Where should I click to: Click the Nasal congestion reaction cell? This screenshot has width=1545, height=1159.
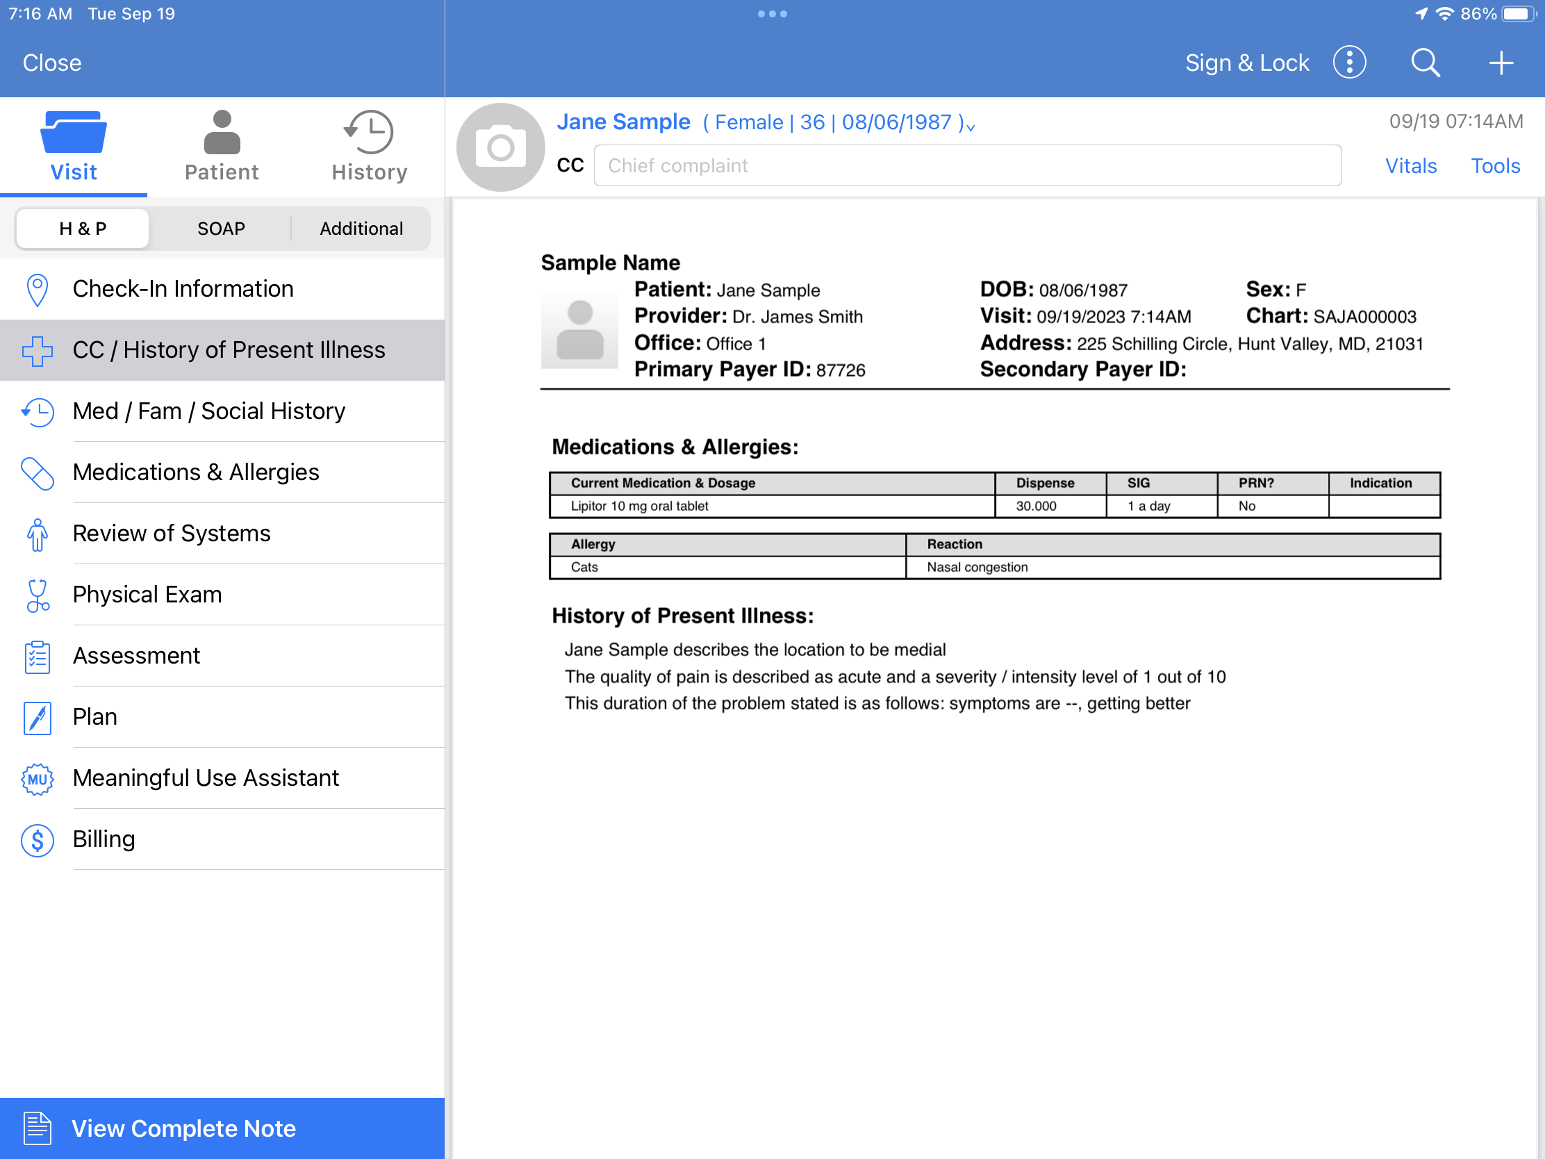(1173, 567)
